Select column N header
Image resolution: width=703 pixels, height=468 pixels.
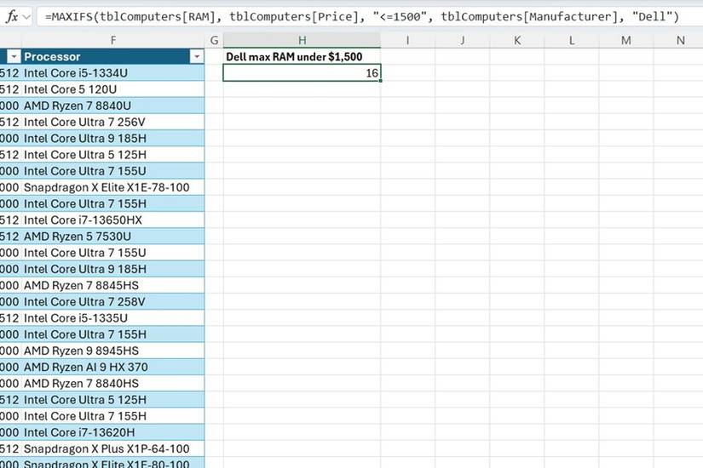(680, 40)
